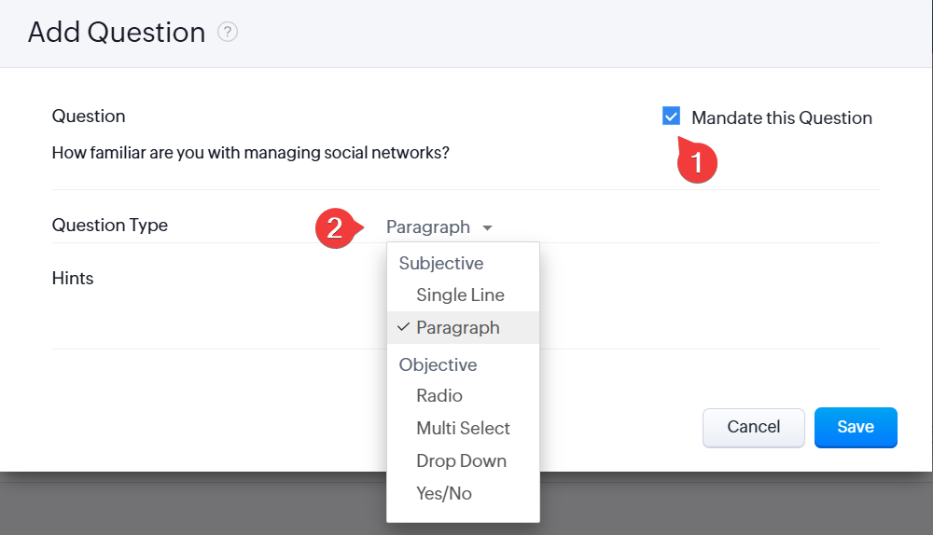Click into the question text field

click(252, 152)
